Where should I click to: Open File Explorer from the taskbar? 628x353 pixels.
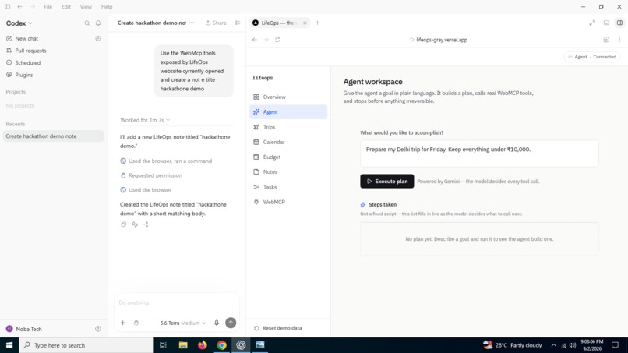(183, 345)
